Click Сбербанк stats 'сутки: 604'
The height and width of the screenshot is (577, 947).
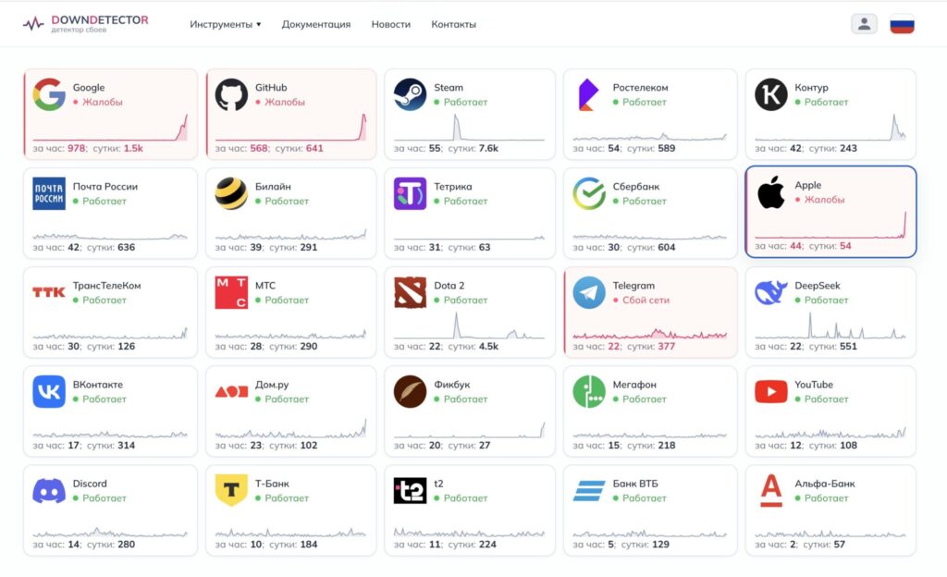651,248
